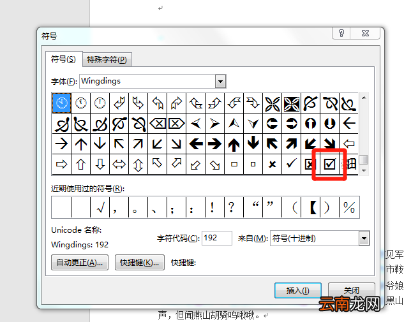The width and height of the screenshot is (404, 322).
Task: Select the thin right arrow starting row three
Action: click(x=61, y=143)
